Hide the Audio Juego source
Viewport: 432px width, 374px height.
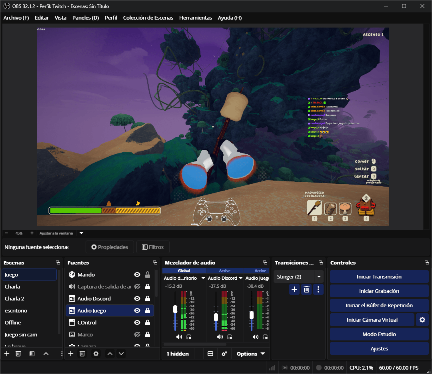(137, 311)
